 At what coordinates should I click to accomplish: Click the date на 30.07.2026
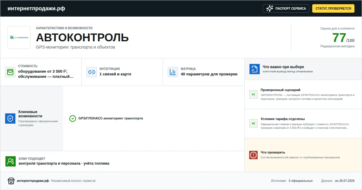pyautogui.click(x=345, y=181)
